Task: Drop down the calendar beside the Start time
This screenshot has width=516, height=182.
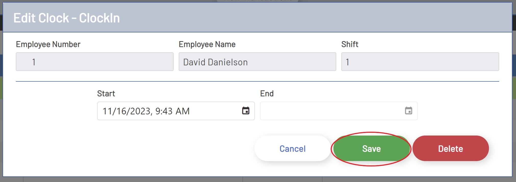Action: pyautogui.click(x=246, y=111)
